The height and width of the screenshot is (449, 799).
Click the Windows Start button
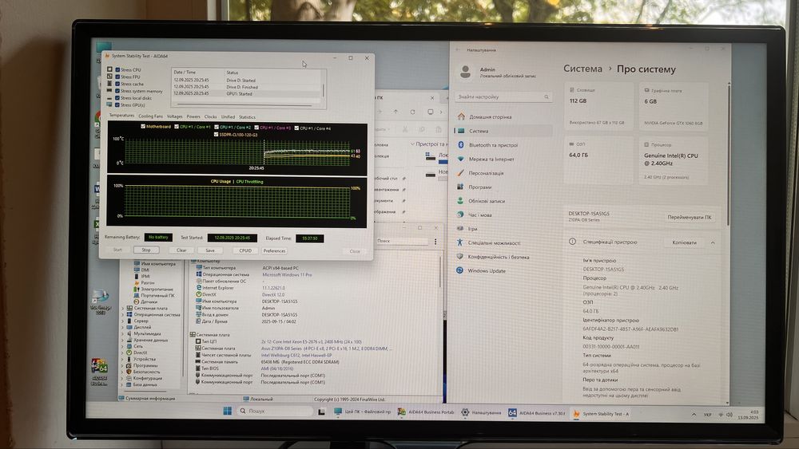click(x=227, y=411)
